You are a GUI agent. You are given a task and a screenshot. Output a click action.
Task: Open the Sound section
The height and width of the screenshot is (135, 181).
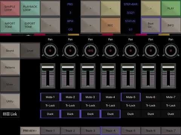click(10, 51)
